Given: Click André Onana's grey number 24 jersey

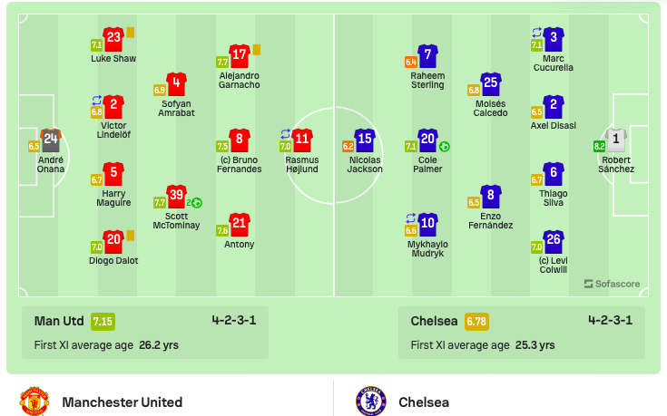Looking at the screenshot, I should point(51,140).
